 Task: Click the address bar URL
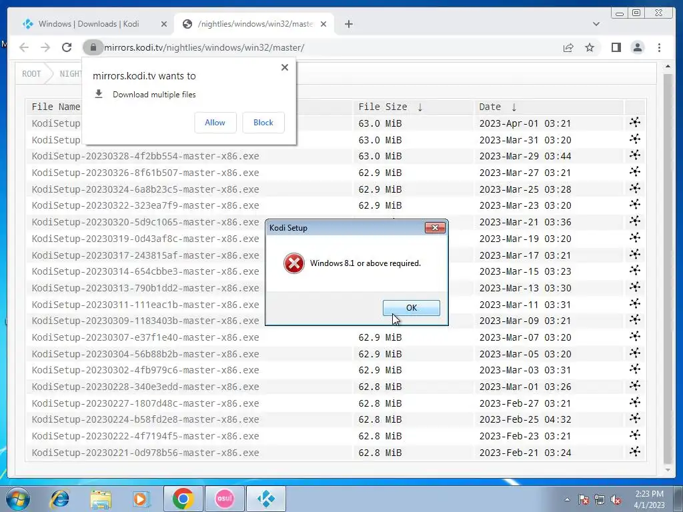point(204,47)
